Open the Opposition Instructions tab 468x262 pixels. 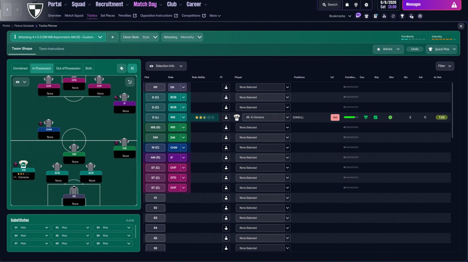(159, 16)
